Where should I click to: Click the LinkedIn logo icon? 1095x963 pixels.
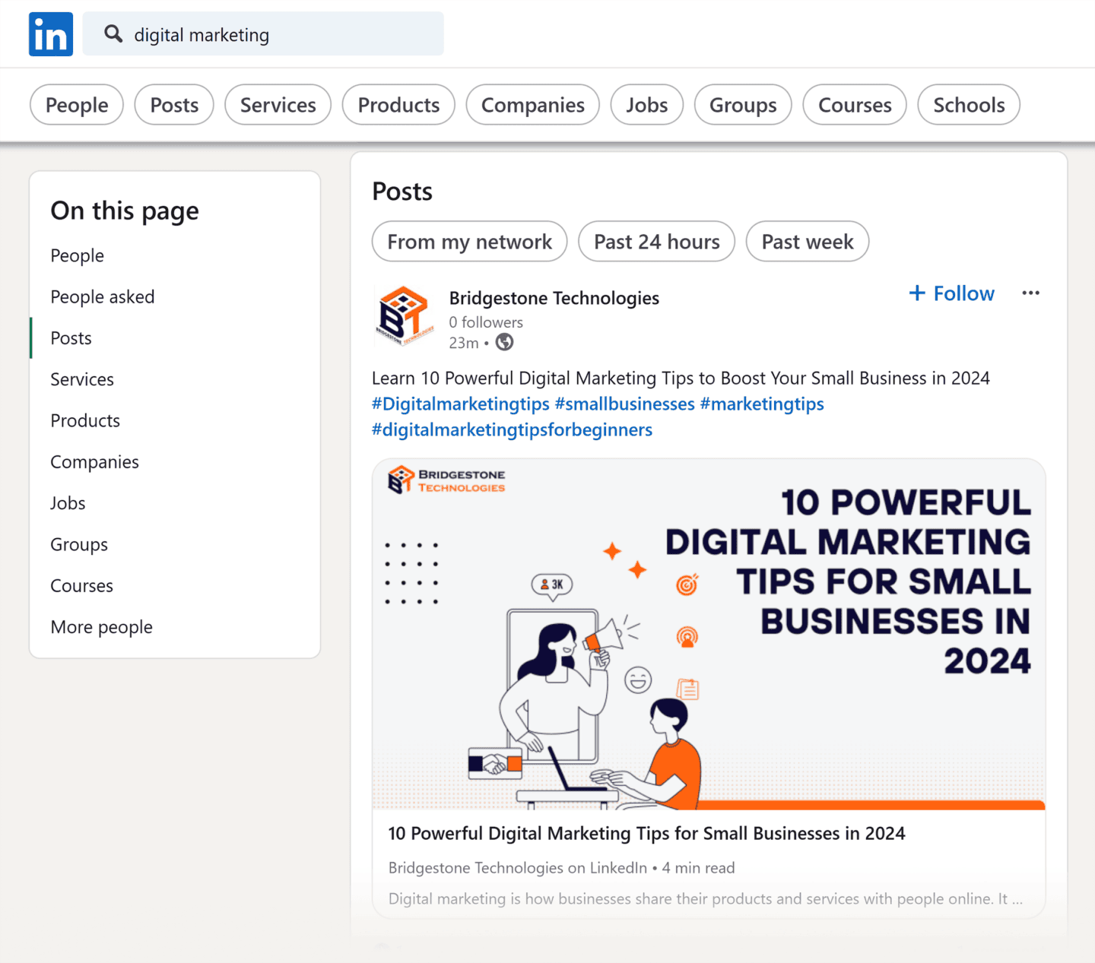coord(50,33)
